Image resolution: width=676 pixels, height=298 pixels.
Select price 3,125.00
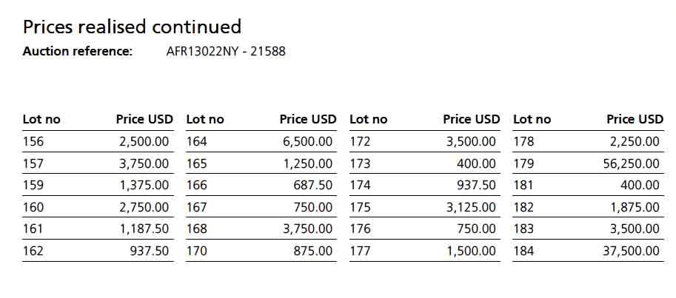[x=471, y=207]
